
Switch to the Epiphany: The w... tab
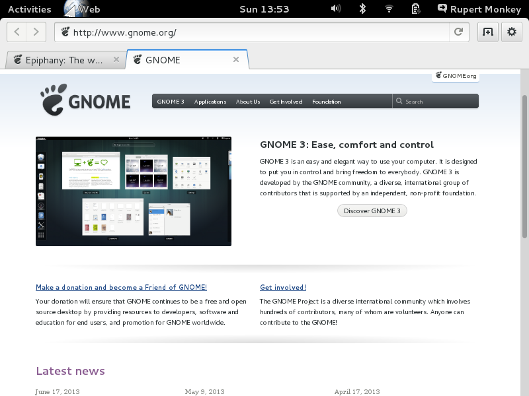64,60
